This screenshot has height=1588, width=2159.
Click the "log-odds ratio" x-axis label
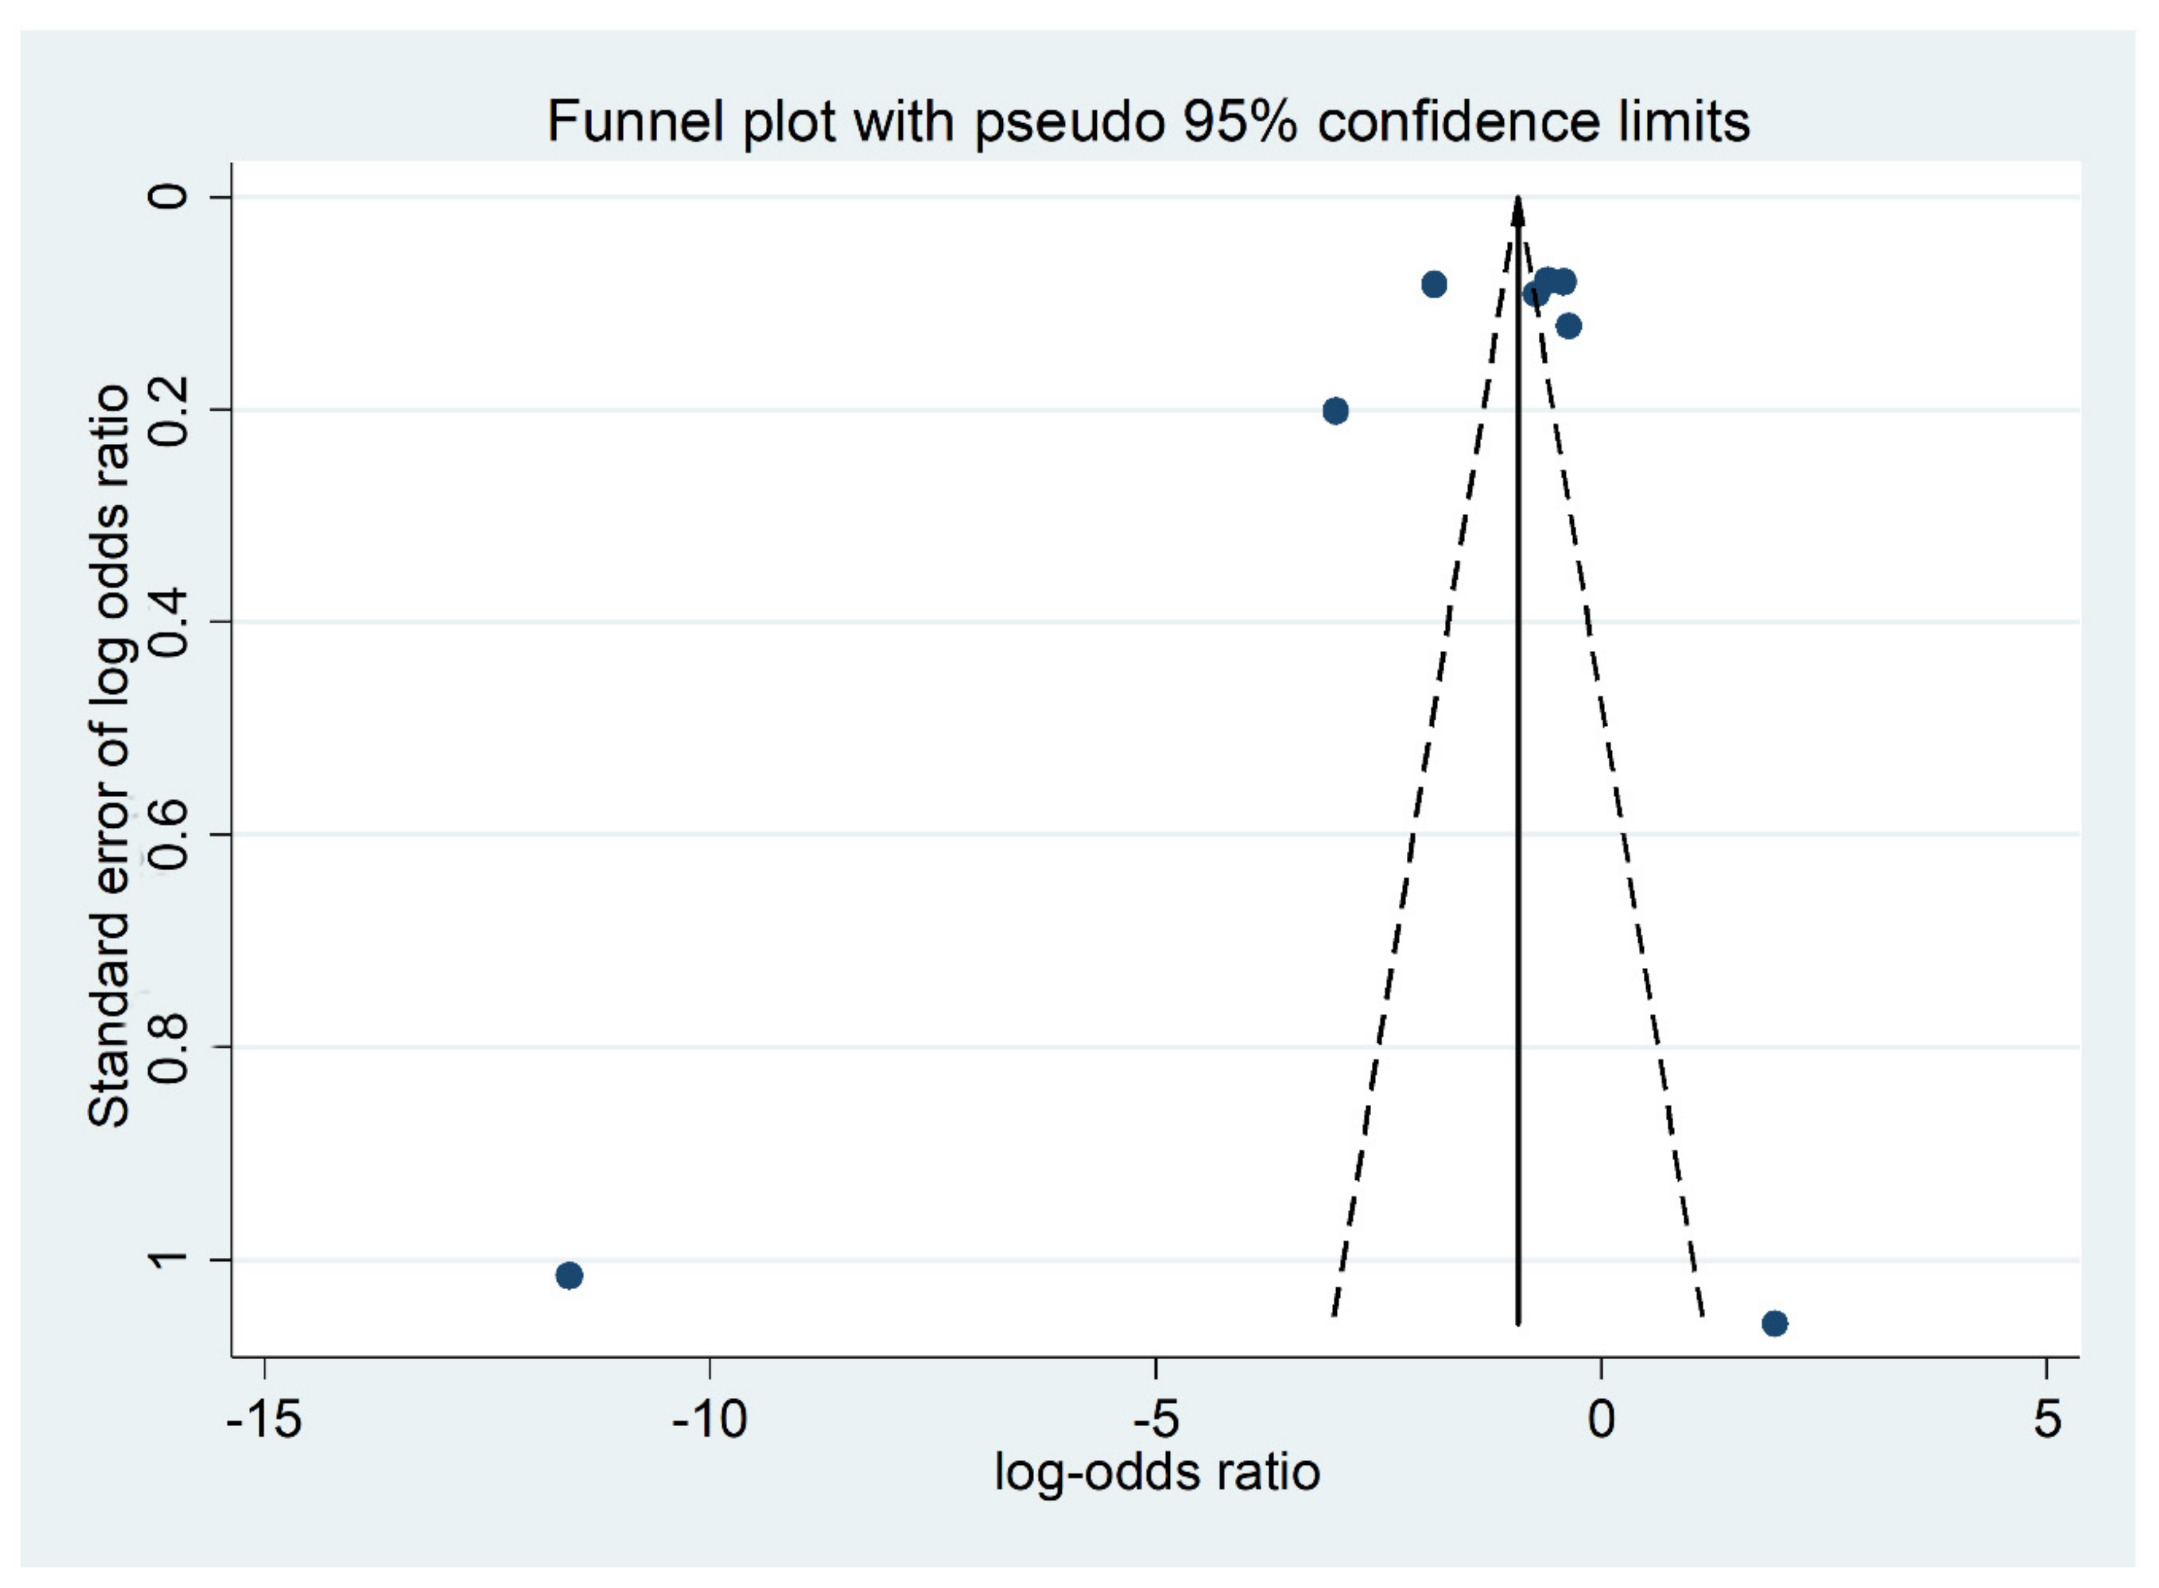tap(1156, 1472)
